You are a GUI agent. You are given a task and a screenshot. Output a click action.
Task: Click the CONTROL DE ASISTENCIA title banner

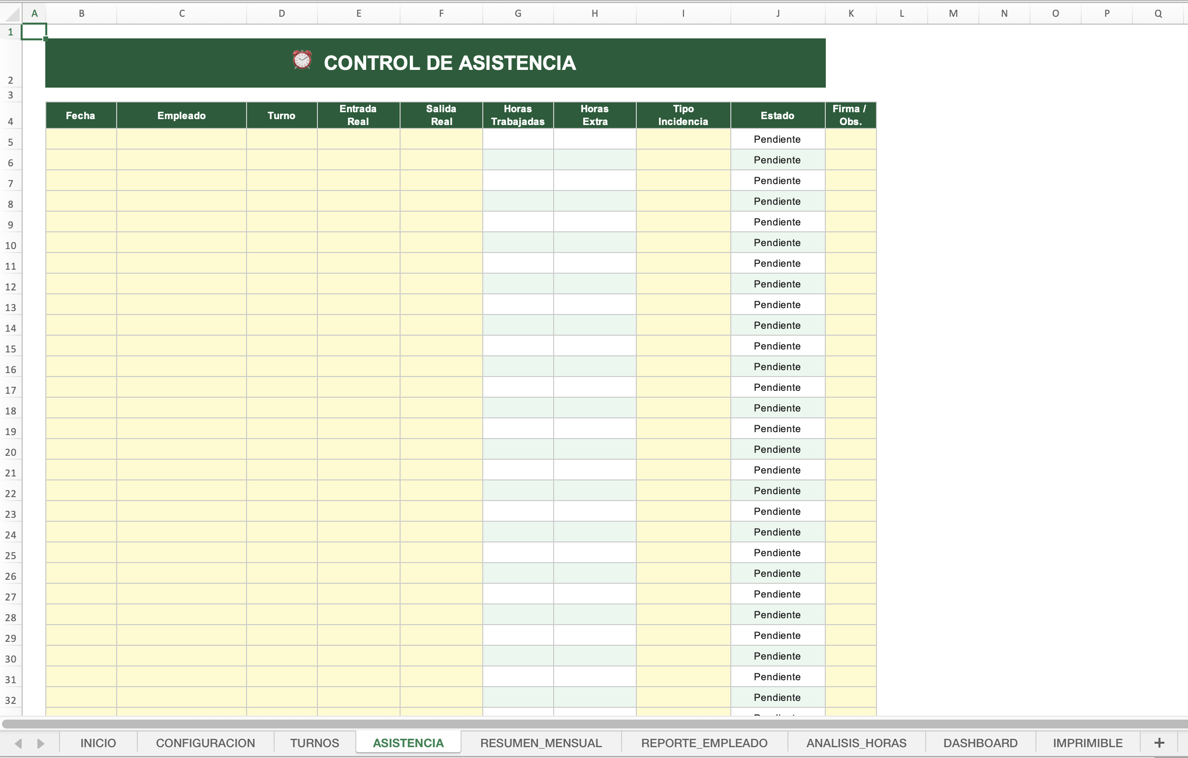click(x=435, y=63)
